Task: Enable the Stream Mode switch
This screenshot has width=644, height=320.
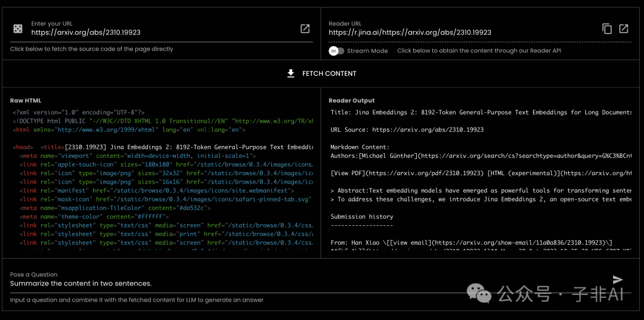Action: [336, 51]
